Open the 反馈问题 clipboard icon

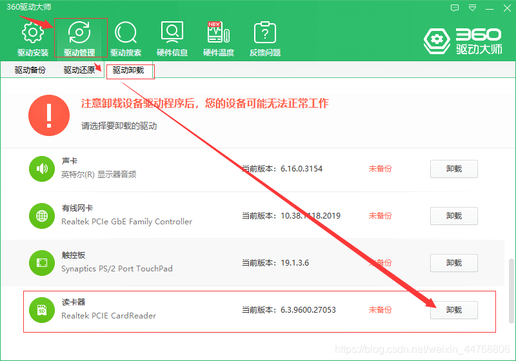pos(265,32)
